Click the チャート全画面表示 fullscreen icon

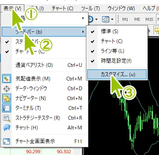point(6,141)
